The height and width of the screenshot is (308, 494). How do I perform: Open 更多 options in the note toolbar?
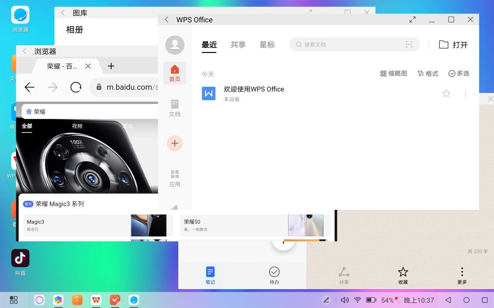click(x=462, y=276)
